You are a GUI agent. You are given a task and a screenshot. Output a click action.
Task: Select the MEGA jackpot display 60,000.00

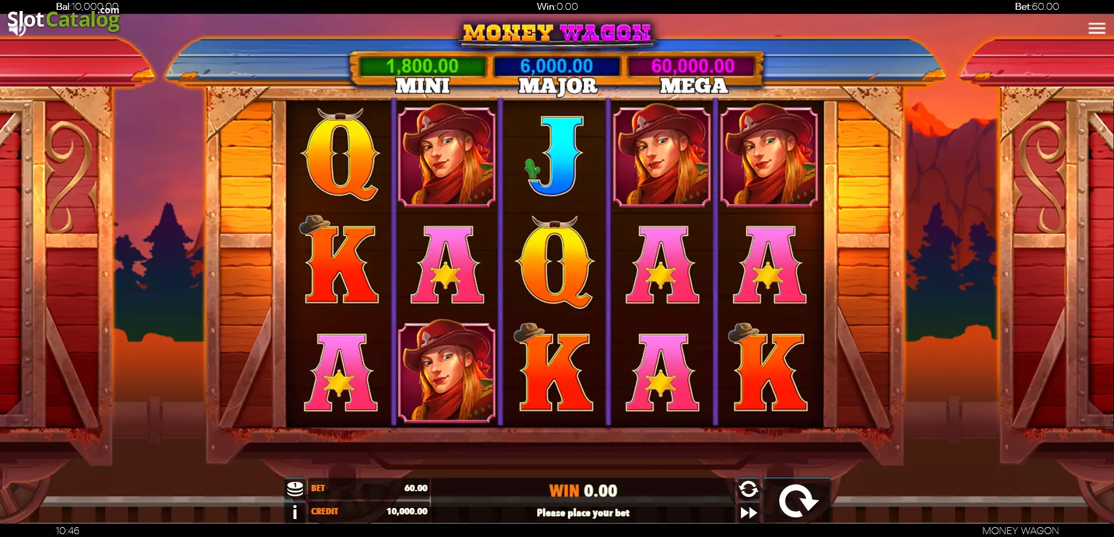coord(693,66)
